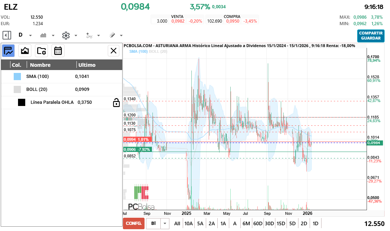The height and width of the screenshot is (231, 390).
Task: Select the 1A range tab
Action: (x=223, y=223)
